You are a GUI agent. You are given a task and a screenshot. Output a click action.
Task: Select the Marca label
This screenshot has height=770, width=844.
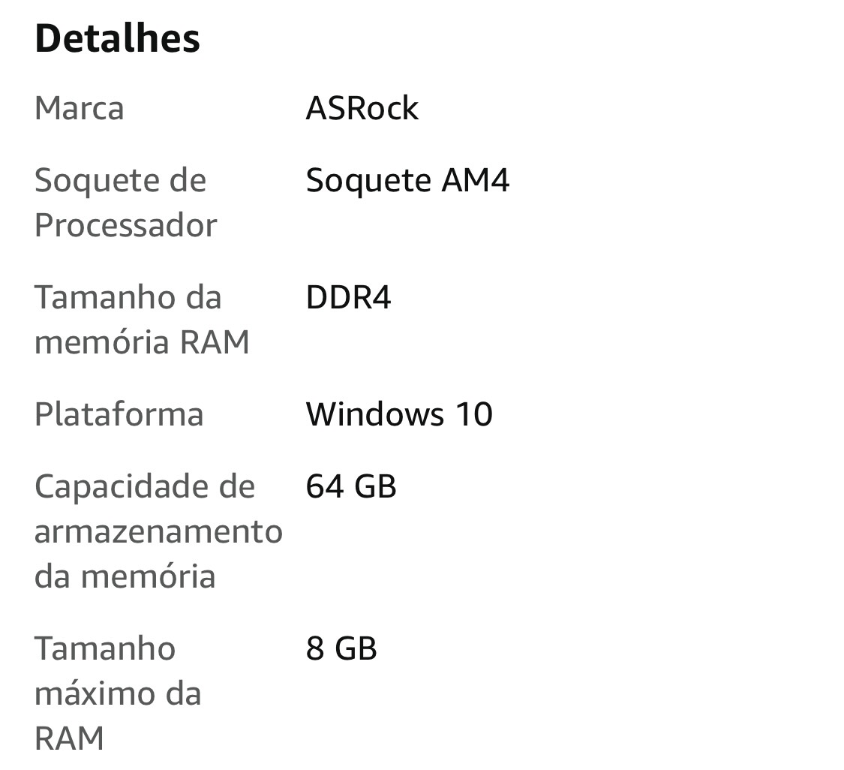tap(80, 108)
